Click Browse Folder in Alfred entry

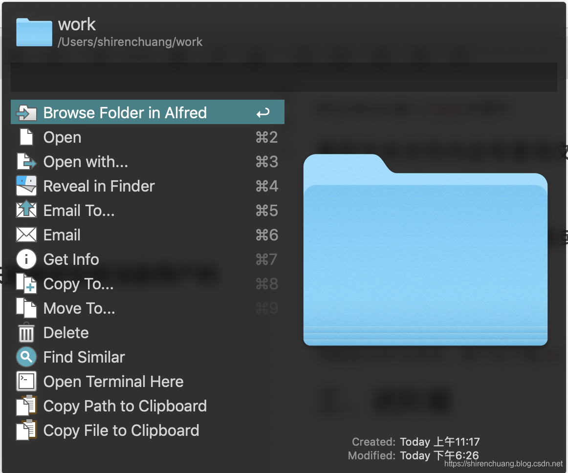pyautogui.click(x=148, y=112)
